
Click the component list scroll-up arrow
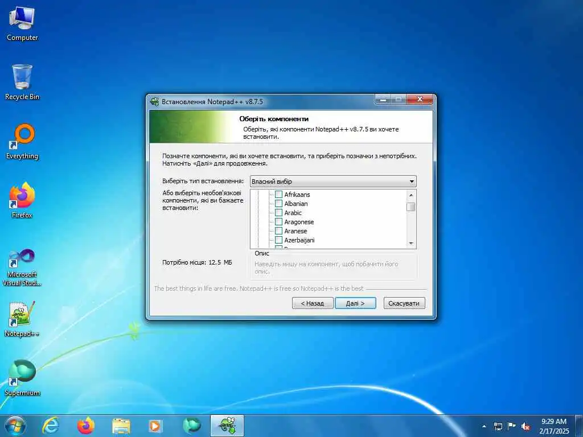point(411,195)
